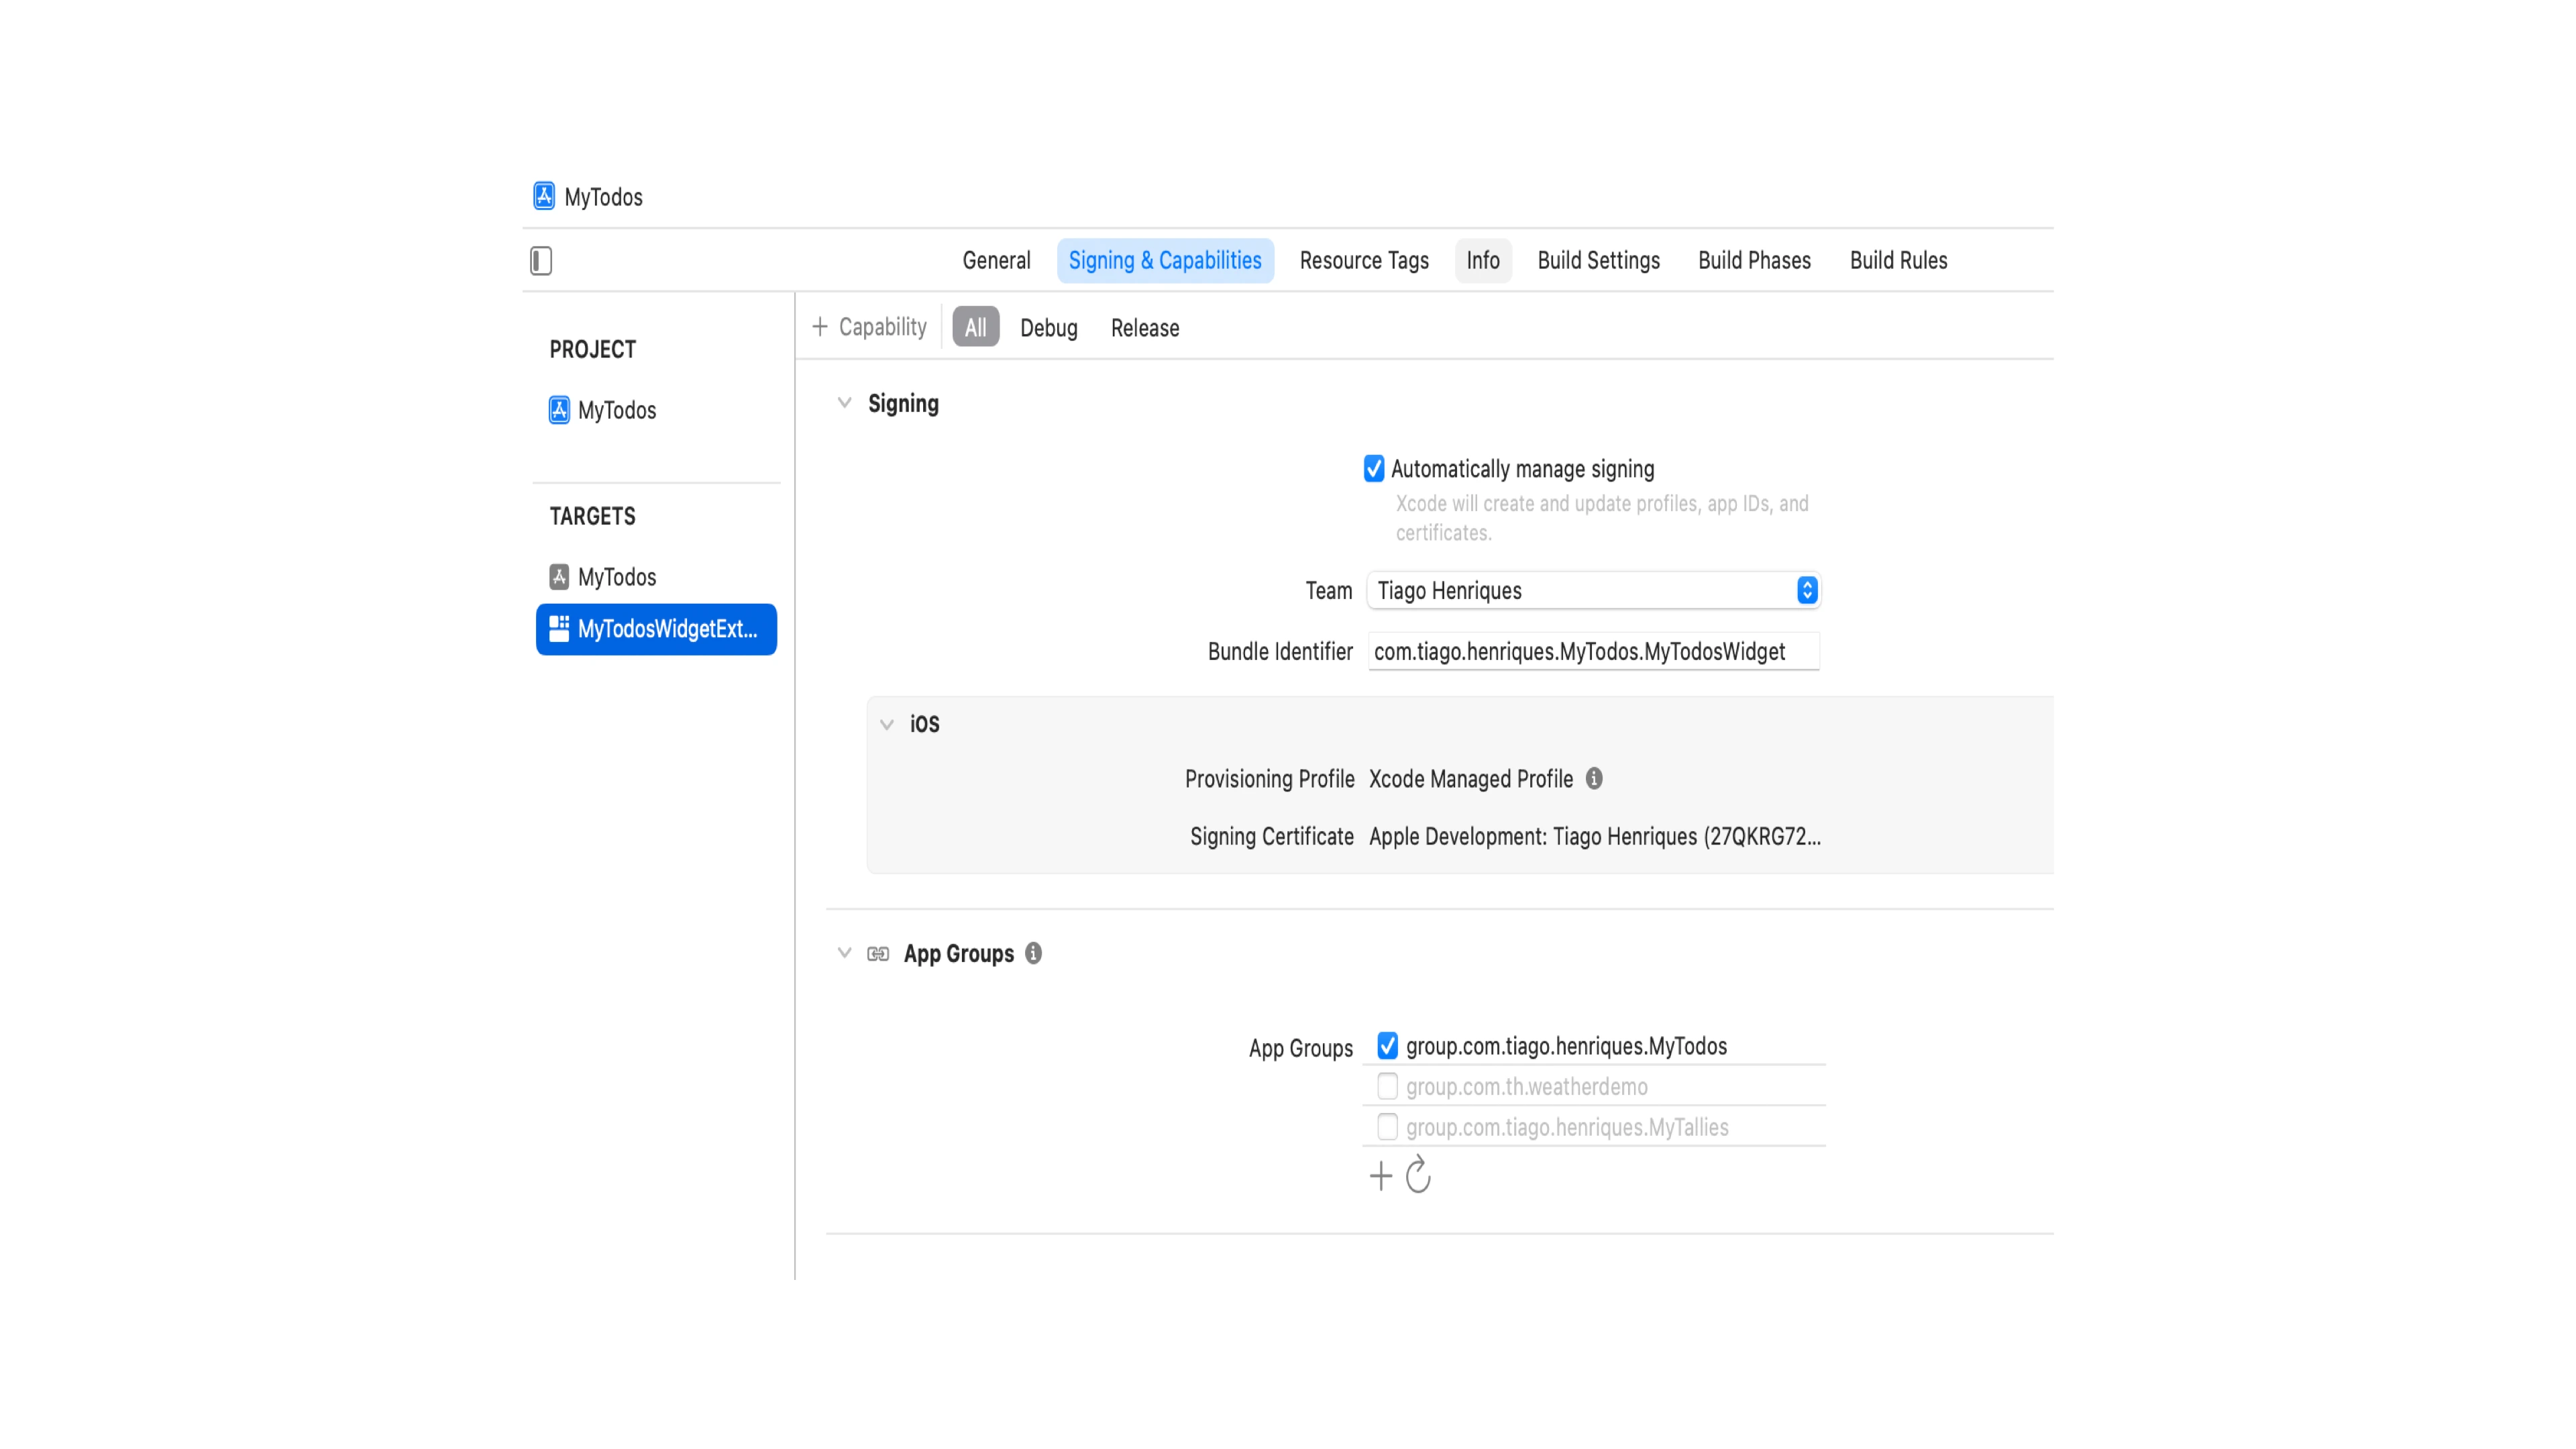2576x1449 pixels.
Task: Select the Debug configuration filter
Action: pyautogui.click(x=1048, y=328)
